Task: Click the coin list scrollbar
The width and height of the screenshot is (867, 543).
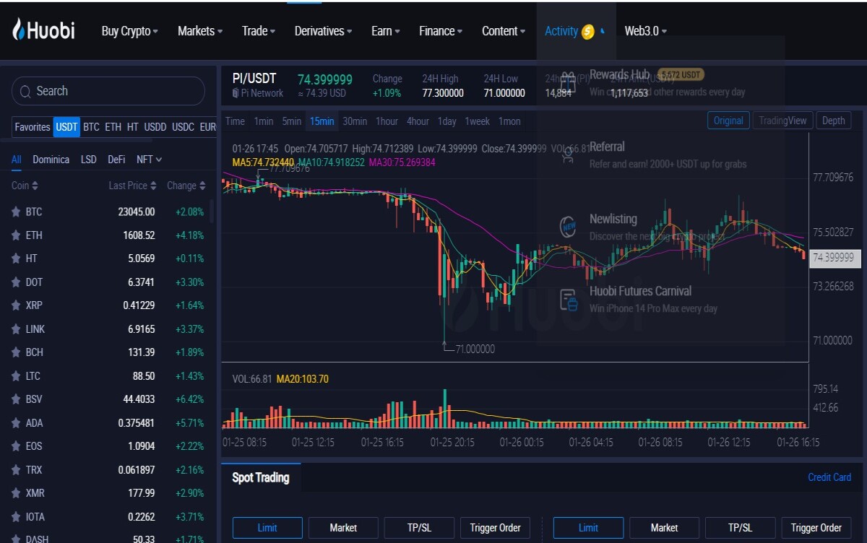Action: [212, 211]
